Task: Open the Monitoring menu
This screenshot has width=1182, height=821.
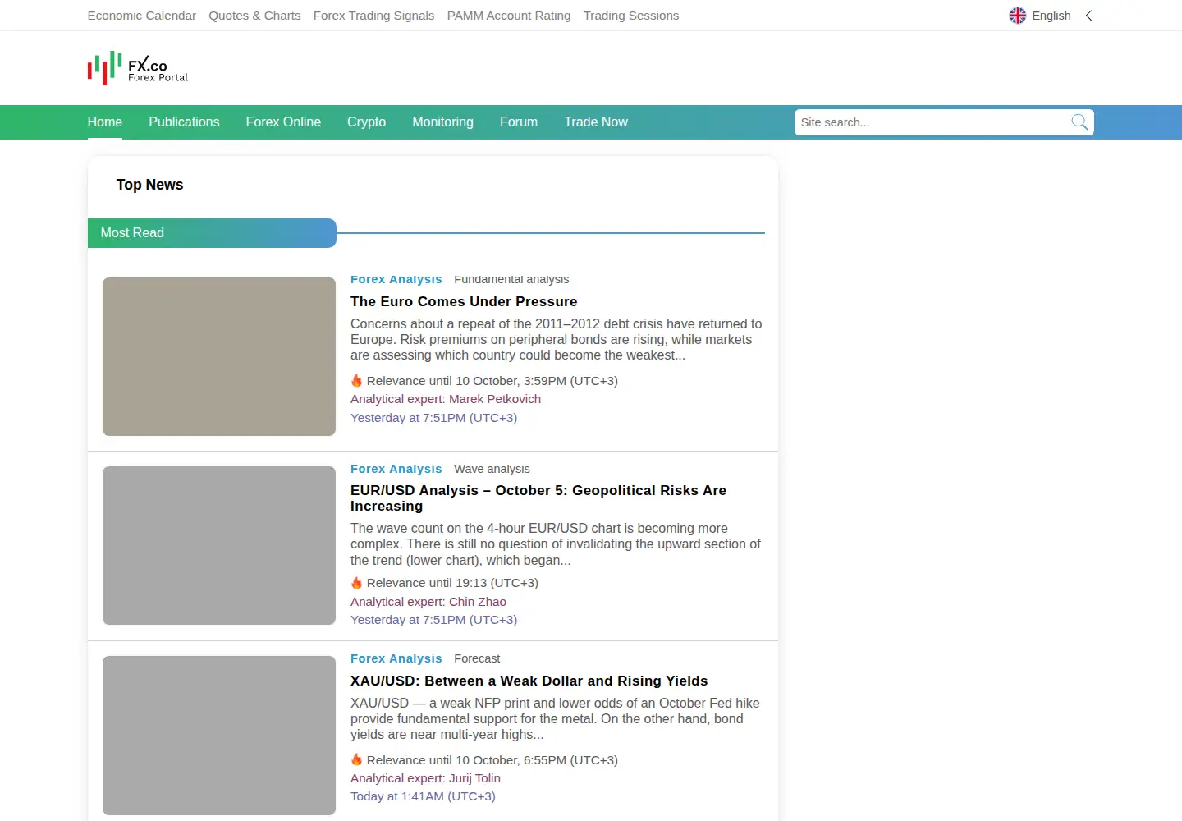Action: 442,122
